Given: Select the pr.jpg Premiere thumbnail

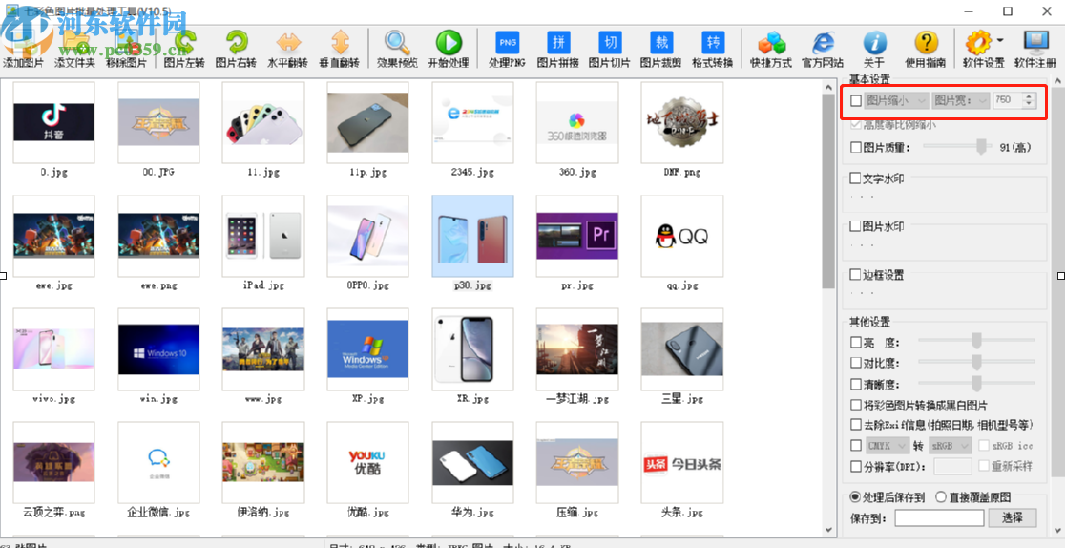Looking at the screenshot, I should [x=577, y=236].
